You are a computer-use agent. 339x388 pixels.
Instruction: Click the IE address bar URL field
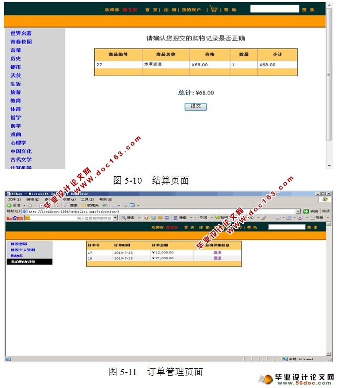point(162,212)
